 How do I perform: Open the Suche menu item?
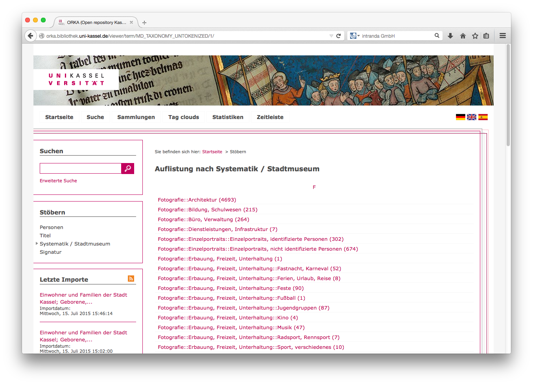tap(95, 117)
